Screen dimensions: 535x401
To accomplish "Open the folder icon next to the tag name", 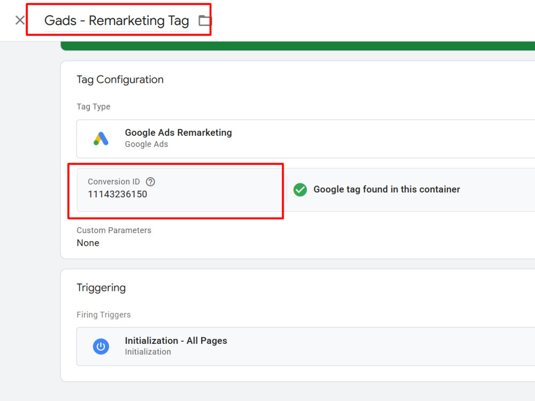I will point(205,20).
